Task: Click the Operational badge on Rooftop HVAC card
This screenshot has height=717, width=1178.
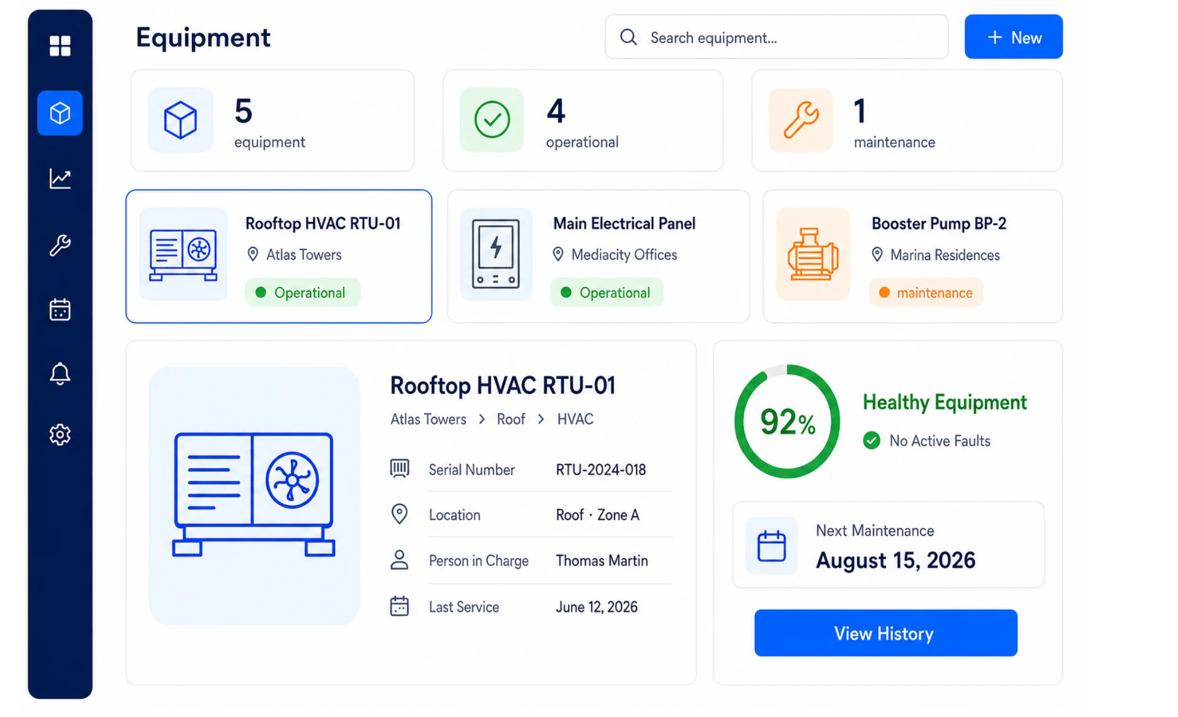Action: [302, 292]
